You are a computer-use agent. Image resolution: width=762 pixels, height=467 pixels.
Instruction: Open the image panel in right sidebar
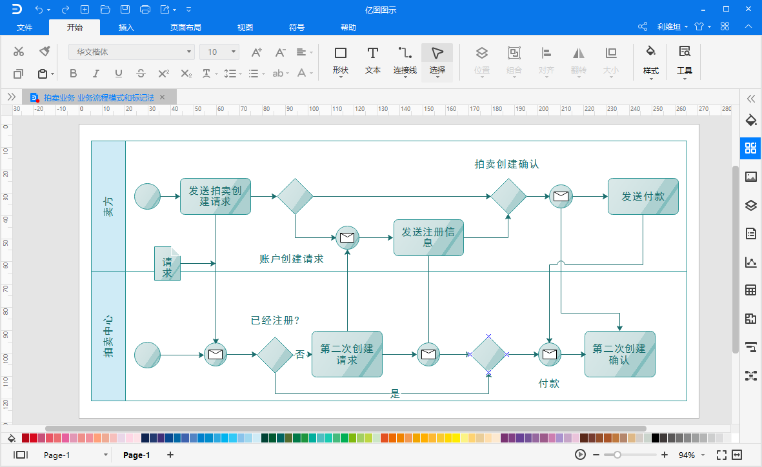[x=751, y=176]
